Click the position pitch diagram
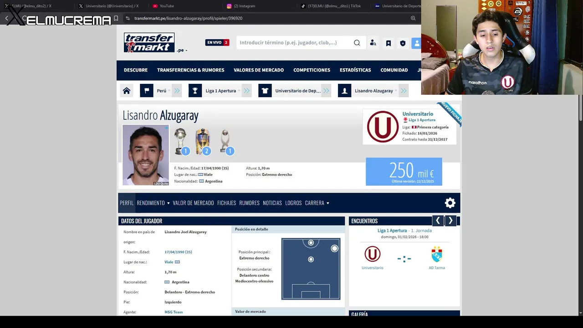 [x=311, y=269]
